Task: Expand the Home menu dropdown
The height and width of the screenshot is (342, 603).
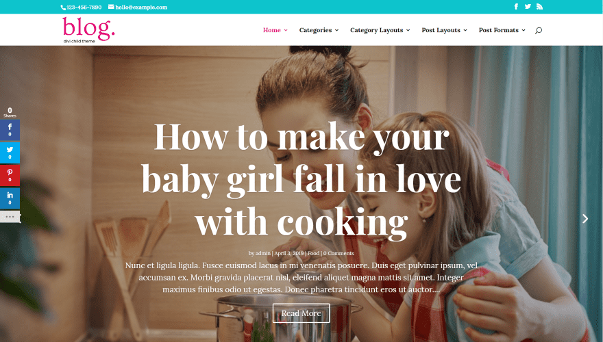Action: (275, 30)
